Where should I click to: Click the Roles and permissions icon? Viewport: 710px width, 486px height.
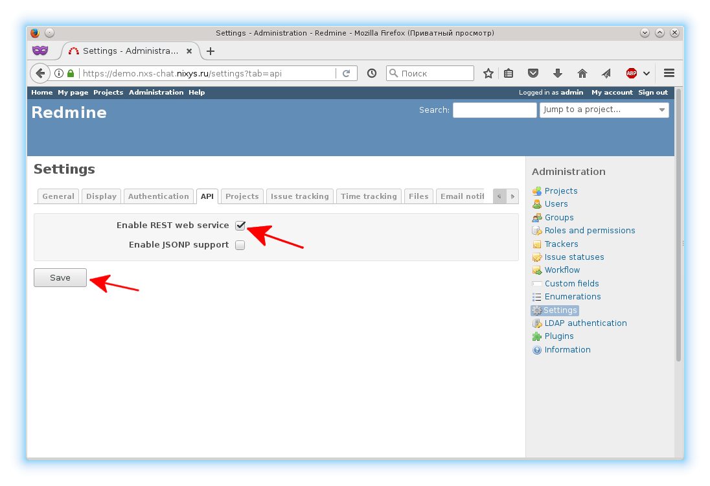pos(537,231)
